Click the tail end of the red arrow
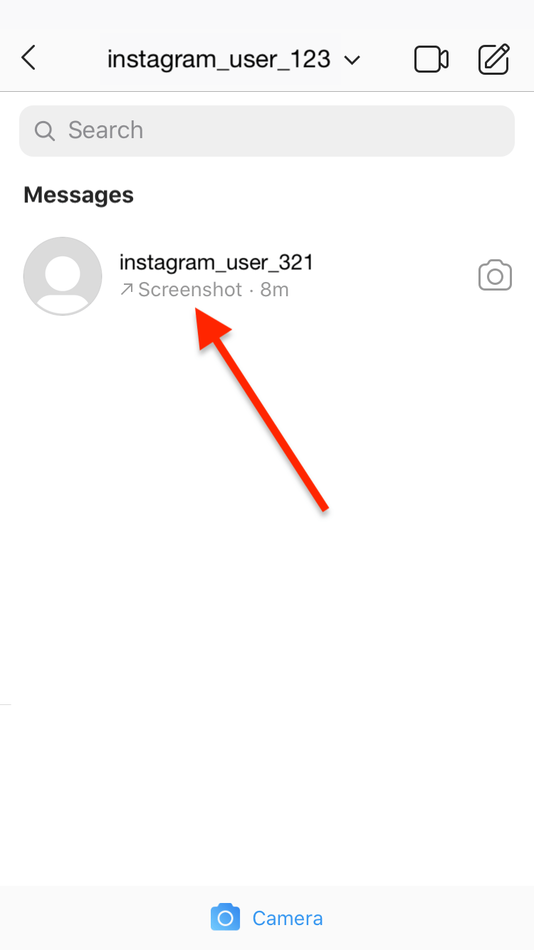Screen dimensions: 534x950 (324, 507)
